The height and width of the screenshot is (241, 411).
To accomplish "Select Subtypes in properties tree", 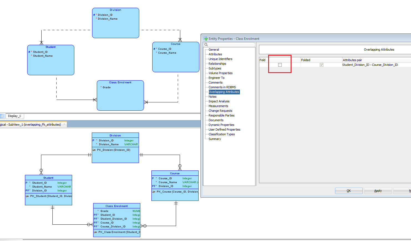I will pyautogui.click(x=215, y=68).
